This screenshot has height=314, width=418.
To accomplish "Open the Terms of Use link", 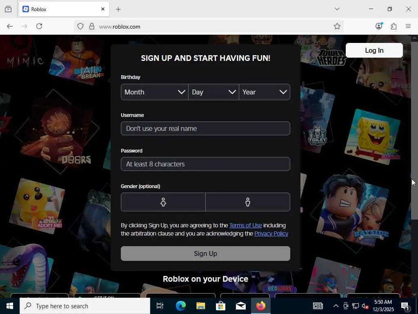I will tap(245, 225).
